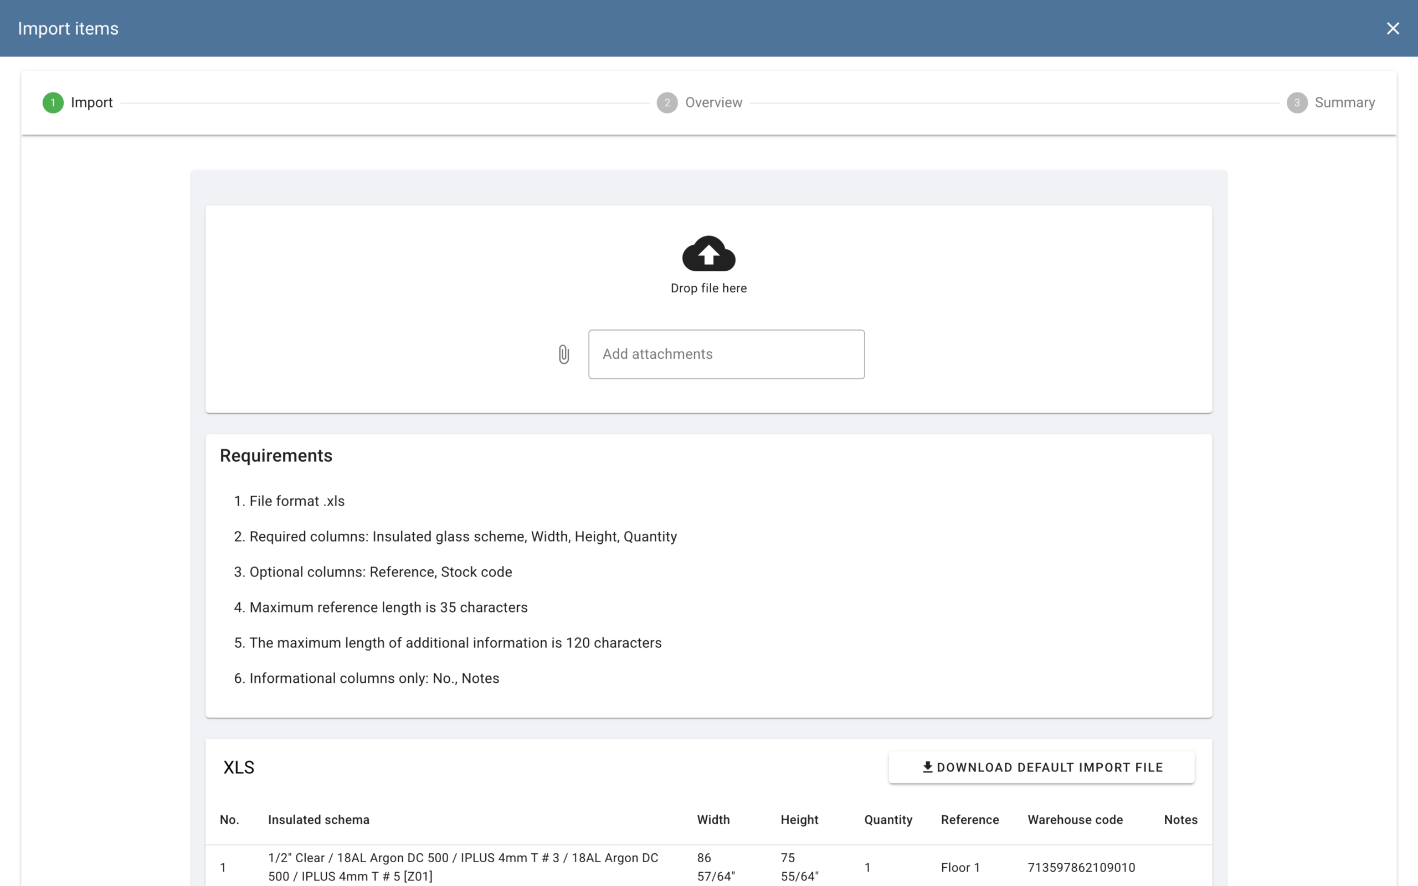This screenshot has width=1418, height=886.
Task: Click the Warehouse code column header
Action: [1075, 820]
